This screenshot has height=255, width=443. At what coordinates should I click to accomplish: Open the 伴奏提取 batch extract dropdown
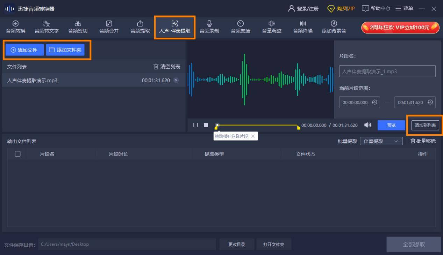pyautogui.click(x=381, y=141)
